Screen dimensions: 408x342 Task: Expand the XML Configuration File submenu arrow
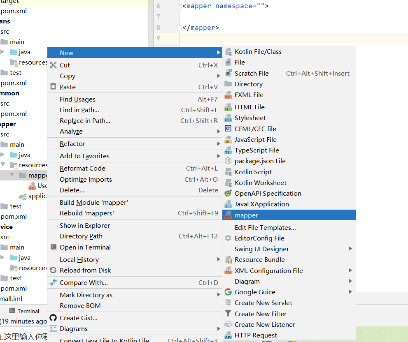pos(350,270)
